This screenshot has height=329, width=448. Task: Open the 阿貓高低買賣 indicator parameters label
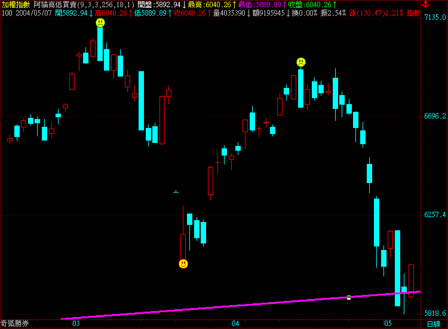pos(84,5)
